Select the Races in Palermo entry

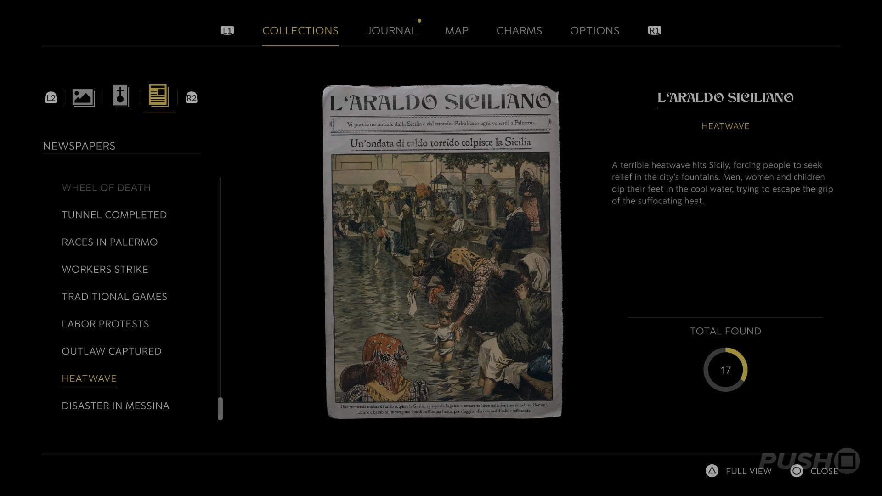[x=109, y=242]
